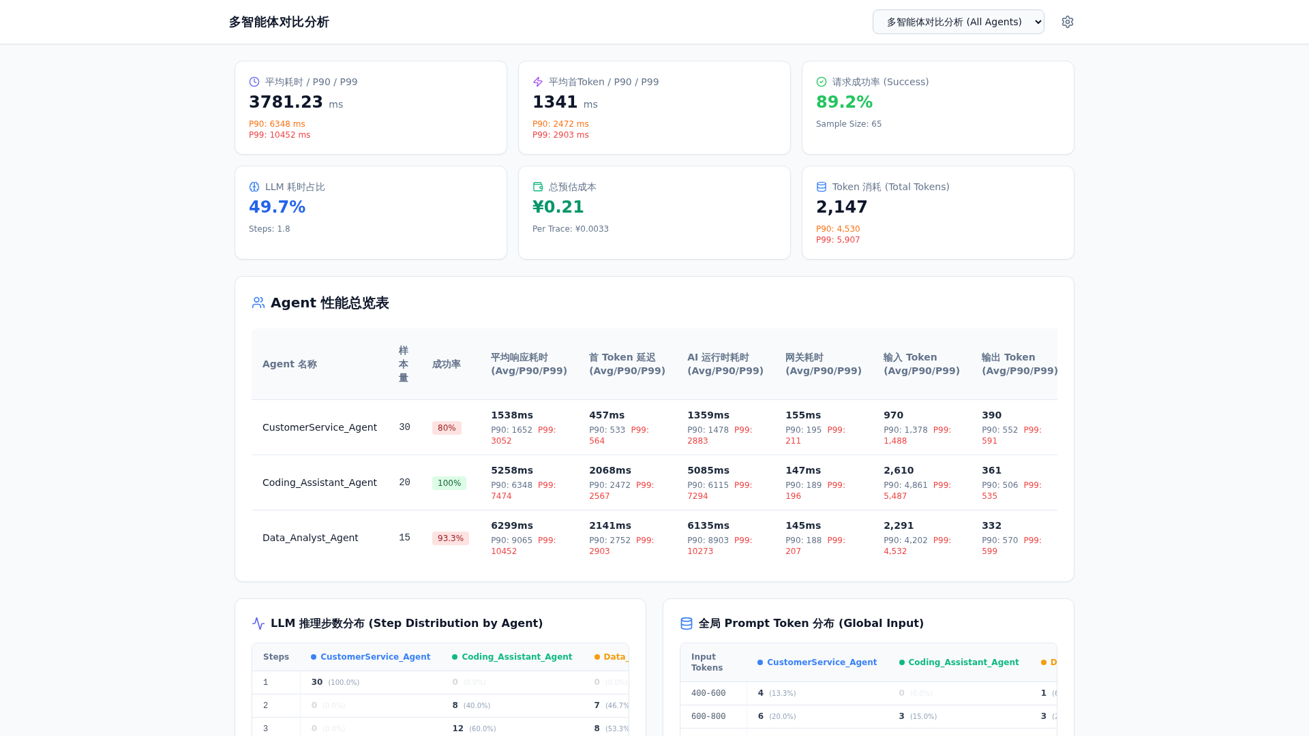Click Coding_Assistant_Agent legend in Prompt Token table
This screenshot has width=1309, height=736.
959,662
